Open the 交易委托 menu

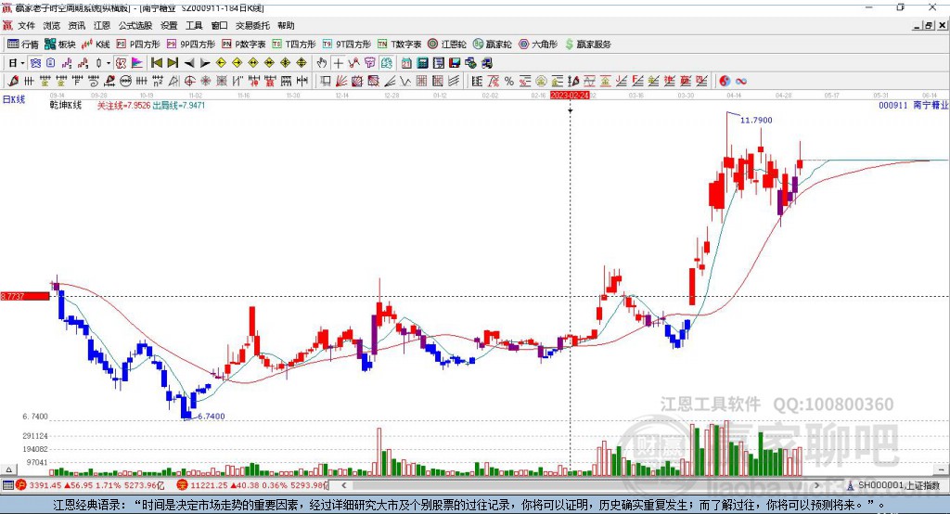tap(252, 25)
